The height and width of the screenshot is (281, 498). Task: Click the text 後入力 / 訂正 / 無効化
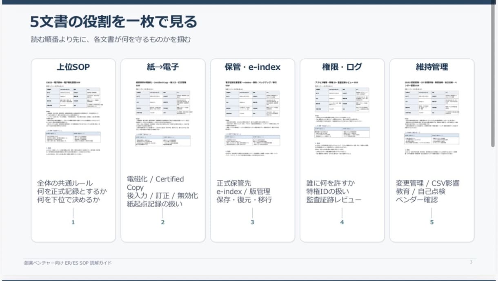click(x=162, y=196)
